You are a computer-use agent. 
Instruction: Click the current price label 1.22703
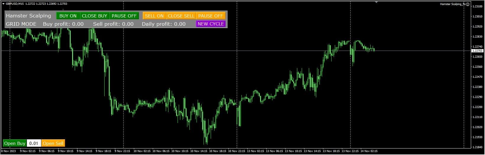click(477, 51)
